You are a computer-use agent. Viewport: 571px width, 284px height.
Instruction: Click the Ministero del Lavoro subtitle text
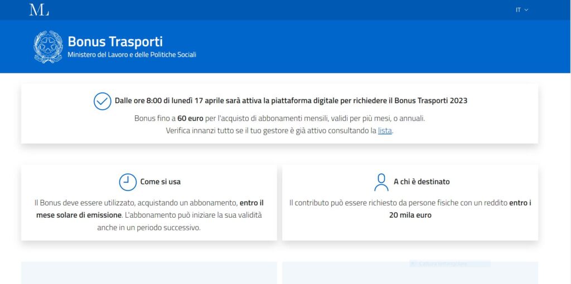132,55
